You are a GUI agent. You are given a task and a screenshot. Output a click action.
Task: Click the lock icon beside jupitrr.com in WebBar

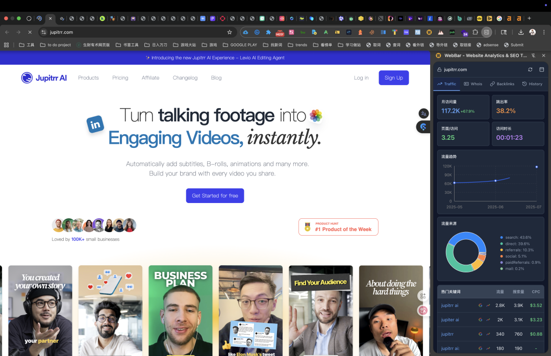coord(439,69)
